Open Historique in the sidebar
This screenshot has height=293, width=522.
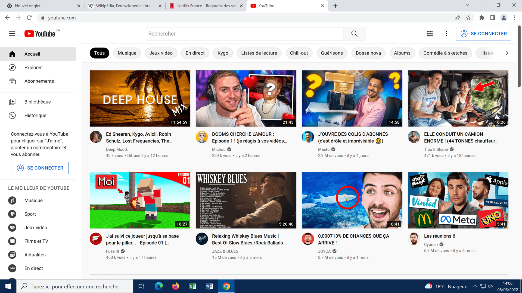point(35,115)
